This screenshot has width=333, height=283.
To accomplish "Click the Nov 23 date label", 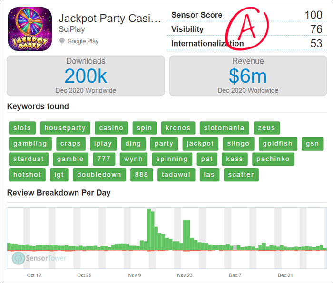I will [185, 275].
